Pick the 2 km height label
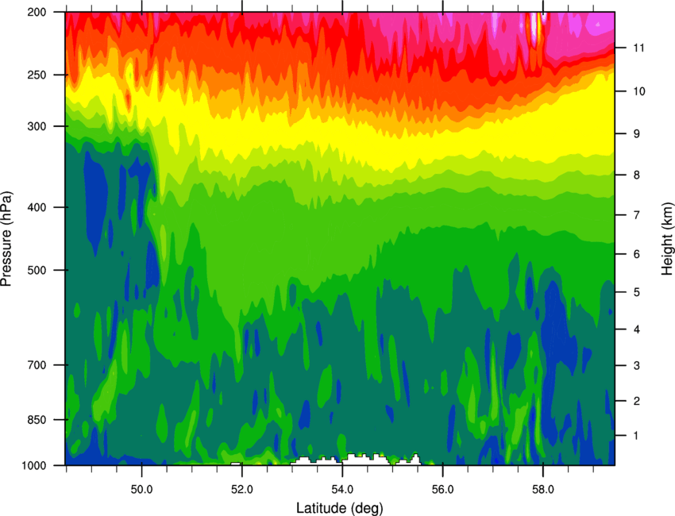The image size is (675, 516). (x=636, y=401)
